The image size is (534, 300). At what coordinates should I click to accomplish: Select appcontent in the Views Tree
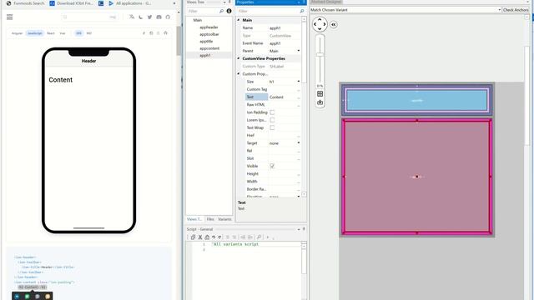pos(209,48)
